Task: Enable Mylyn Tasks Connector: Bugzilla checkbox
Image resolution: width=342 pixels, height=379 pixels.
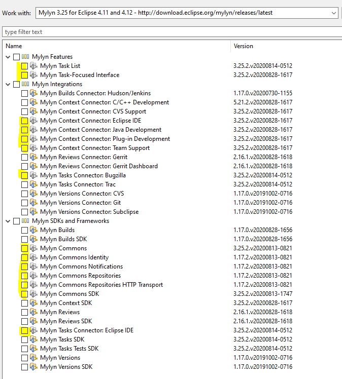Action: click(24, 175)
